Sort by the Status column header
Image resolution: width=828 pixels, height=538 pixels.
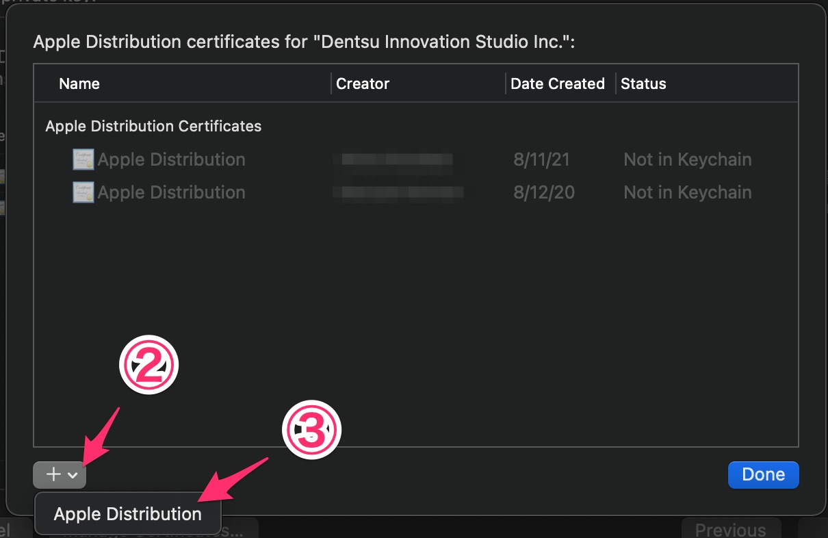(643, 84)
